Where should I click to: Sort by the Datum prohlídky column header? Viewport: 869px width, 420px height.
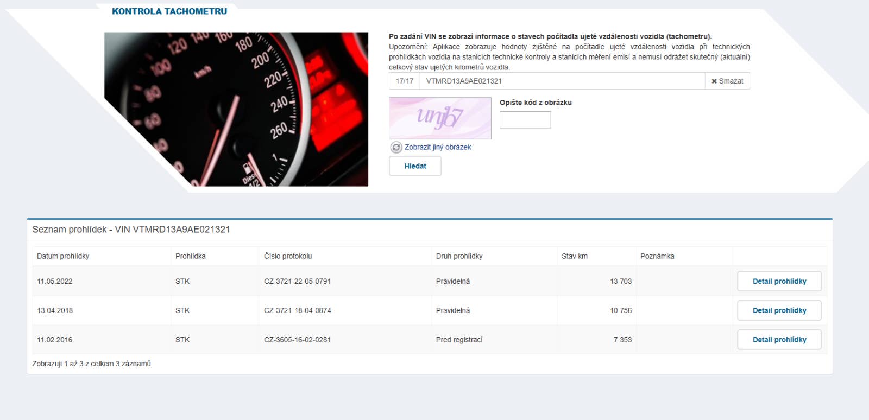tap(63, 256)
